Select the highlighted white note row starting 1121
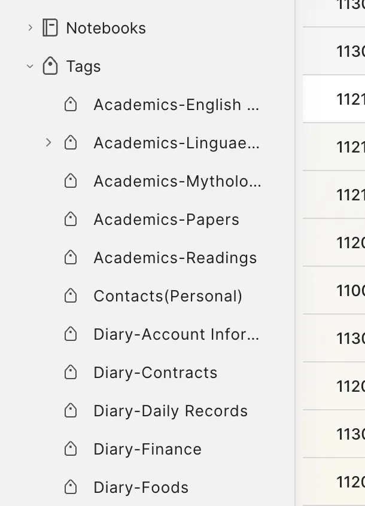This screenshot has width=365, height=506. tap(334, 99)
